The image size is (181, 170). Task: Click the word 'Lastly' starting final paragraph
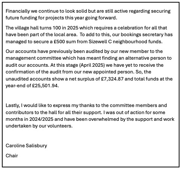13,106
